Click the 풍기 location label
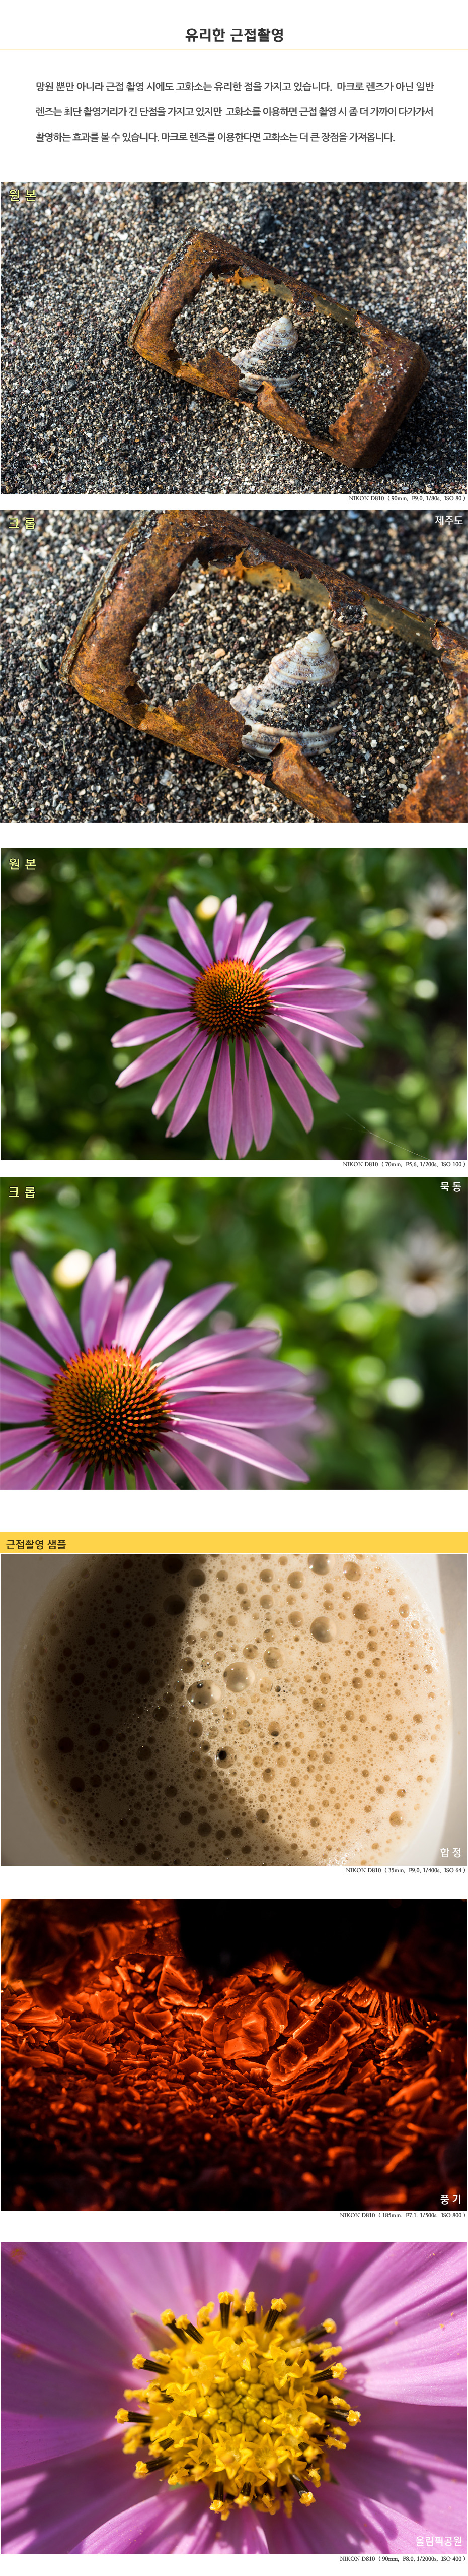This screenshot has width=468, height=2576. (451, 2199)
